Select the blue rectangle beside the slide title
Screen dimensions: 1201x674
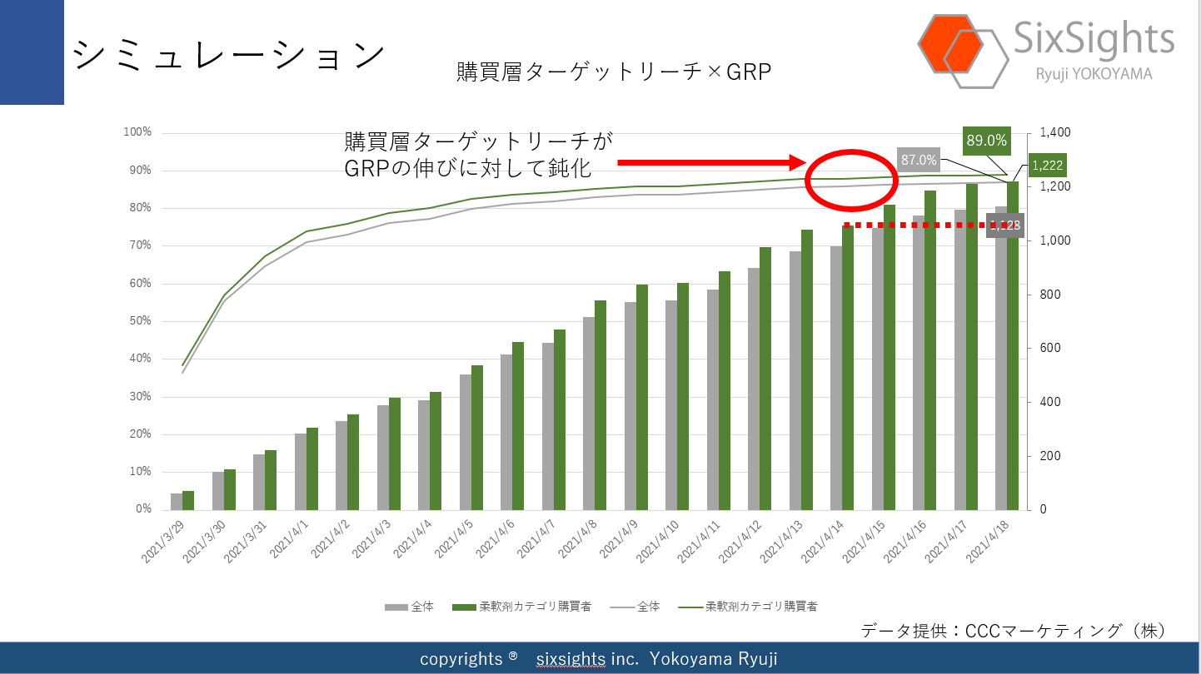click(x=32, y=52)
